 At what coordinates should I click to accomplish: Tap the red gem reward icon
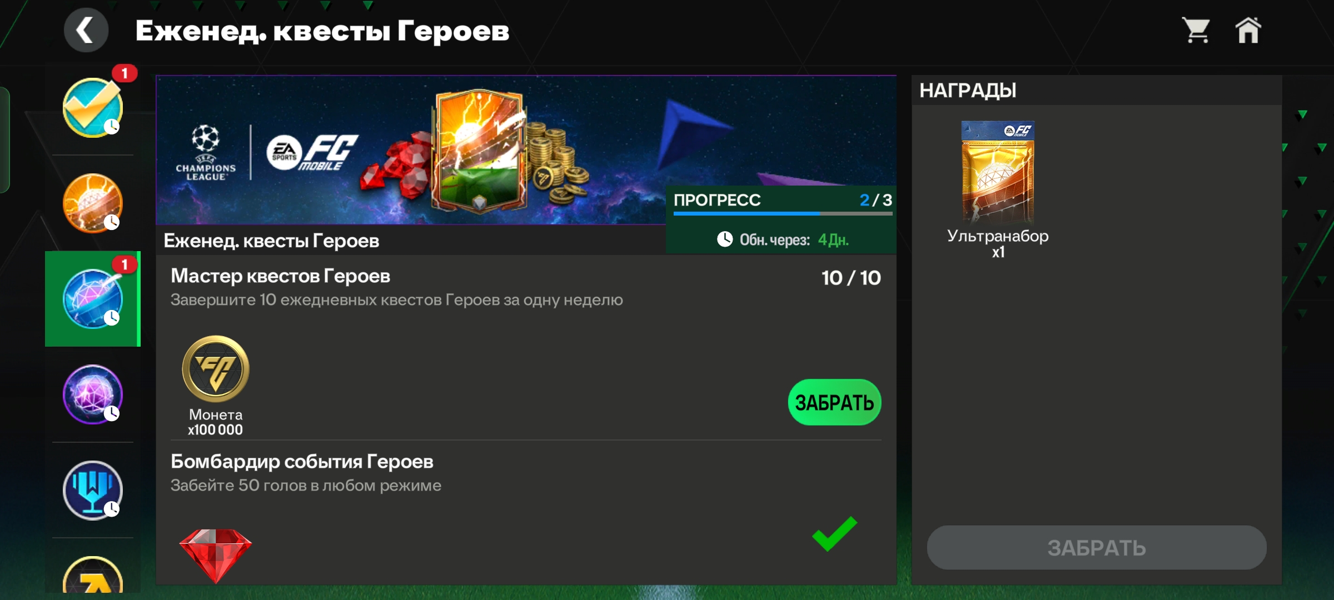click(x=216, y=556)
